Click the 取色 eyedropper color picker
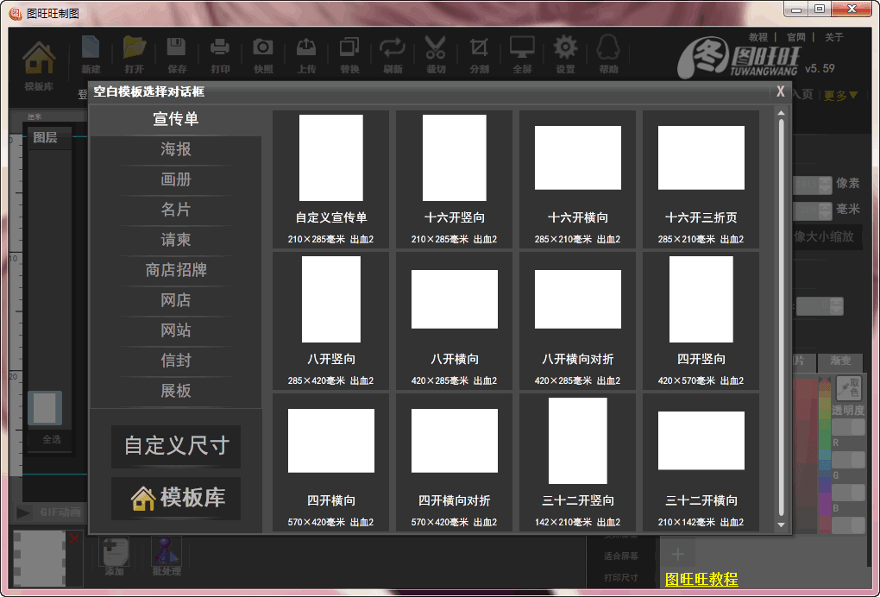 pos(849,387)
